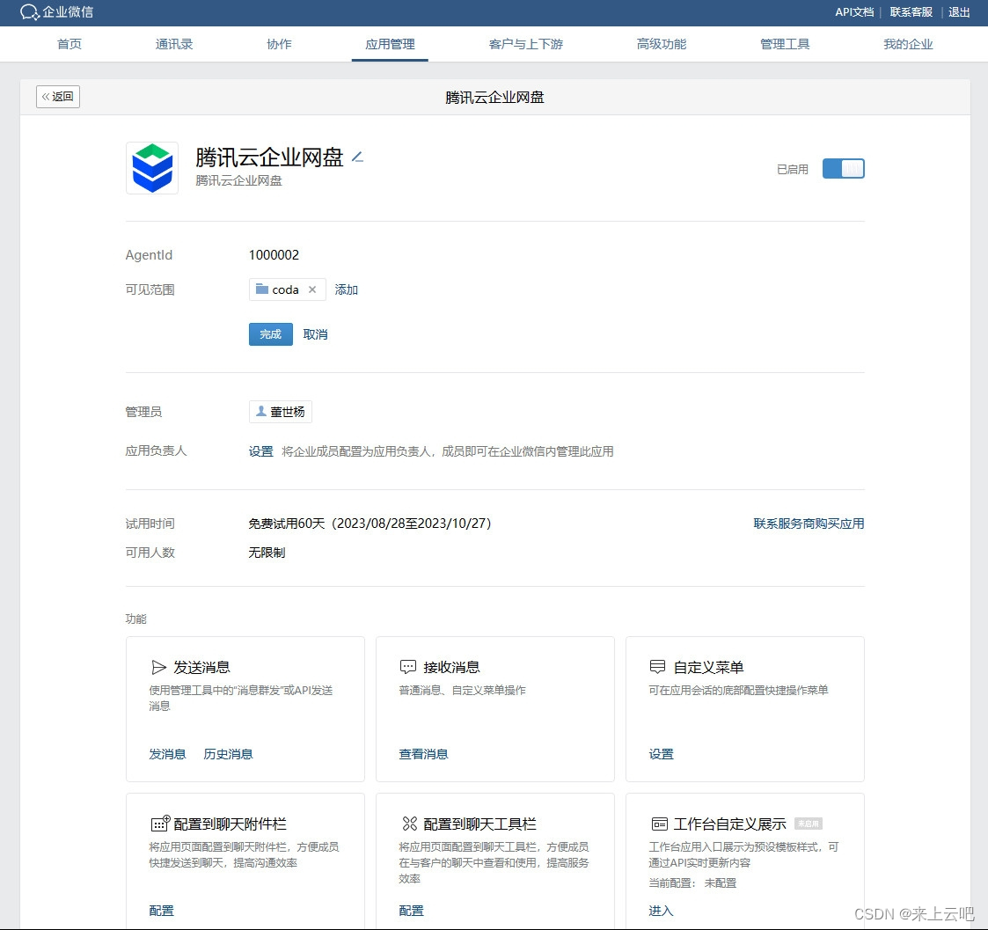988x930 pixels.
Task: Click the 企业微信 logo icon
Action: click(30, 12)
